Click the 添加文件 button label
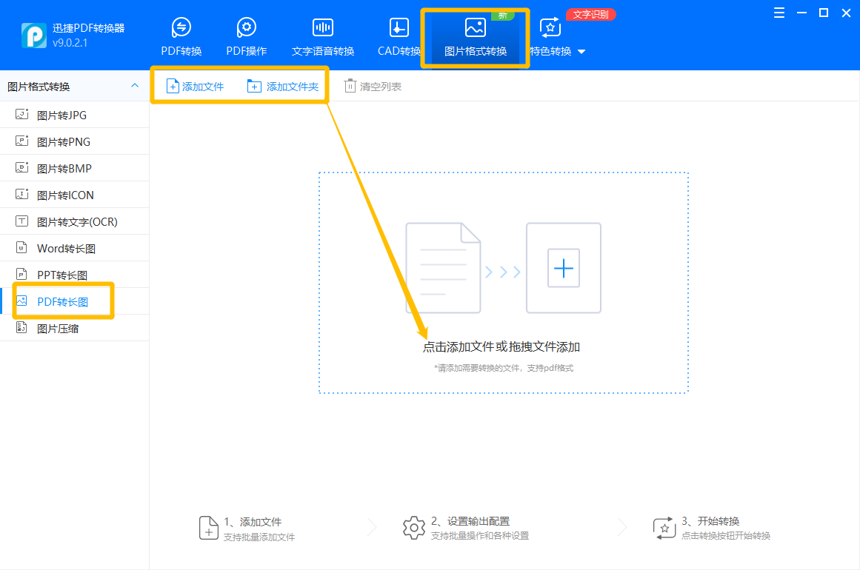The image size is (860, 570). pyautogui.click(x=203, y=87)
